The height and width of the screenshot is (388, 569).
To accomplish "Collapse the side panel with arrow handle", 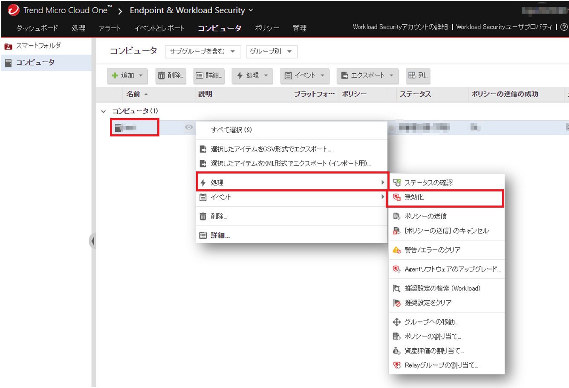I will coord(92,241).
